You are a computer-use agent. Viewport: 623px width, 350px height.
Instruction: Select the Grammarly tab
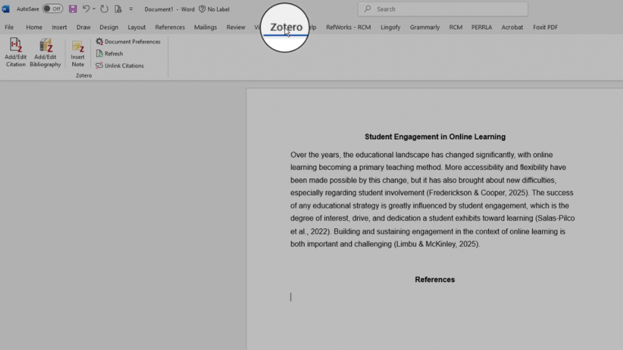click(425, 27)
